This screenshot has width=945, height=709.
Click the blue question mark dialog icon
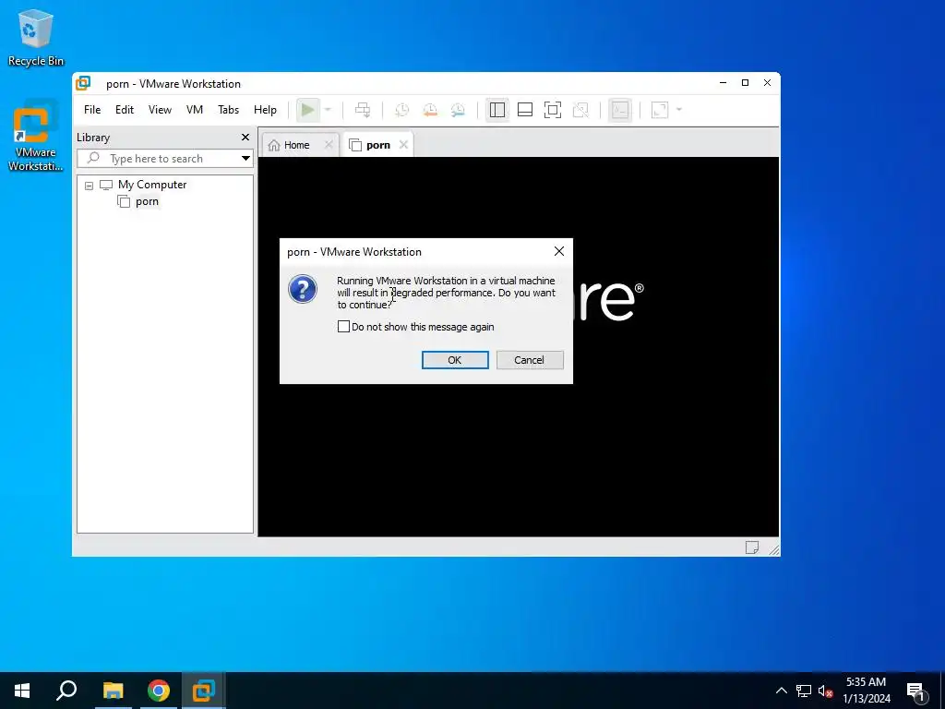(x=303, y=289)
